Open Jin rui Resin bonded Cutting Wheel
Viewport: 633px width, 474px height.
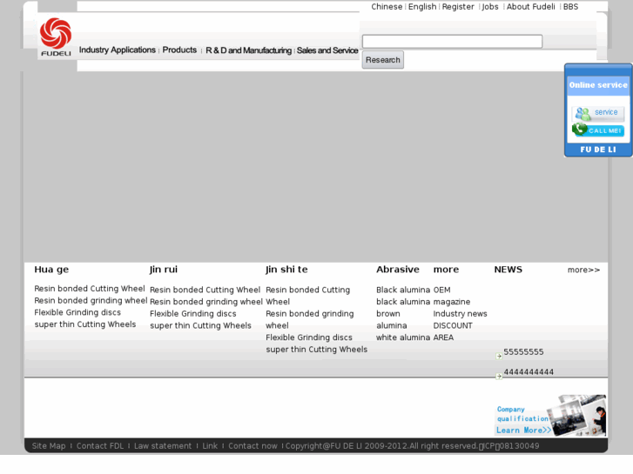pyautogui.click(x=205, y=290)
